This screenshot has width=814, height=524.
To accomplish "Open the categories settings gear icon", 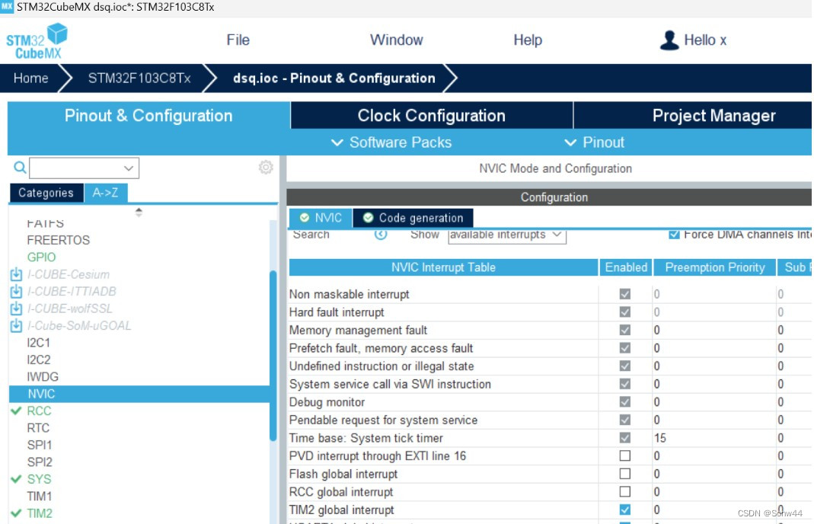I will click(x=266, y=168).
